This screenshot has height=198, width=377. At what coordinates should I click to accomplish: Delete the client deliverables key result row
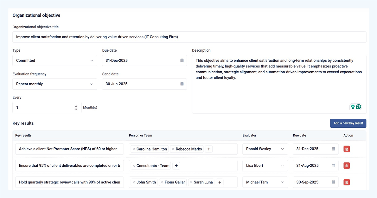point(346,165)
